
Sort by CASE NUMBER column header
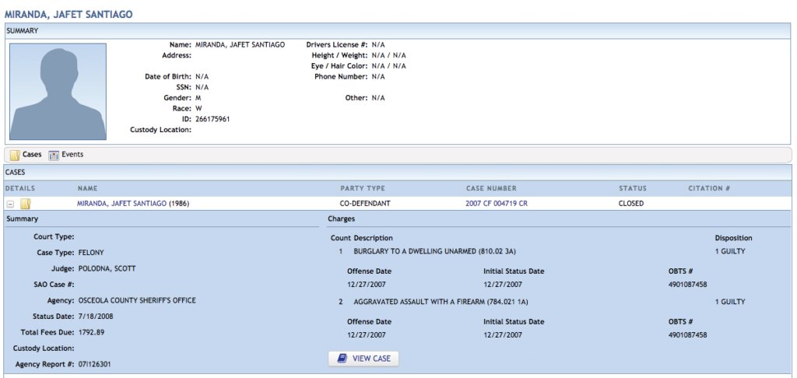[x=491, y=188]
